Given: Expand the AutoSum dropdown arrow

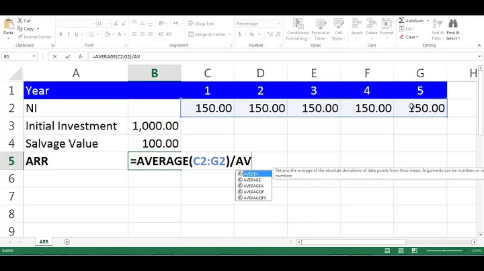Looking at the screenshot, I should point(428,21).
